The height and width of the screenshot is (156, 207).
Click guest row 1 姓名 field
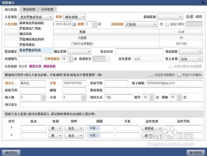34,128
